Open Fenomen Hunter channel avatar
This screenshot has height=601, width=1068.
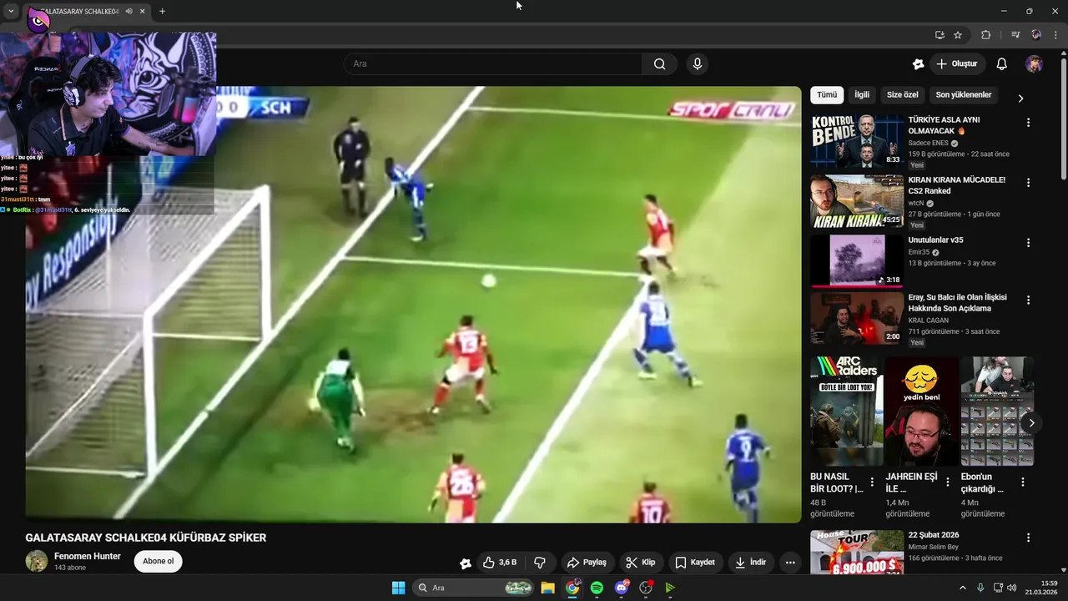(x=37, y=561)
